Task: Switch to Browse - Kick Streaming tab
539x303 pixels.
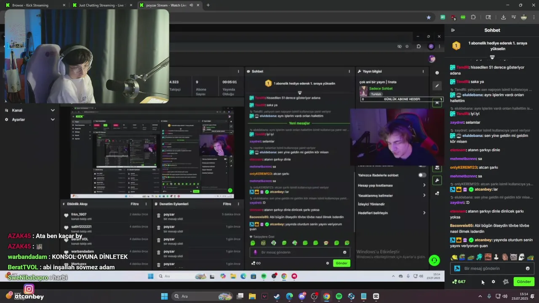Action: tap(36, 5)
